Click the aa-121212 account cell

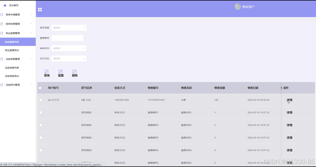(54, 100)
